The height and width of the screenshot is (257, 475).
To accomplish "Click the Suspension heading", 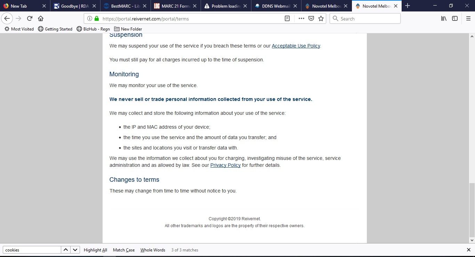I will tap(126, 35).
